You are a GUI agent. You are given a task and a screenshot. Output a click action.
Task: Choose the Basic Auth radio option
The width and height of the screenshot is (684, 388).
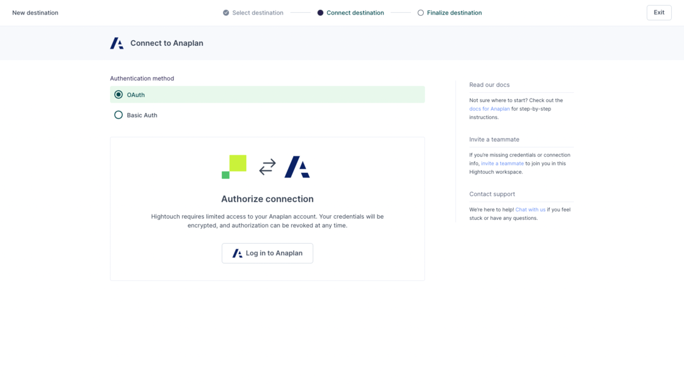118,115
